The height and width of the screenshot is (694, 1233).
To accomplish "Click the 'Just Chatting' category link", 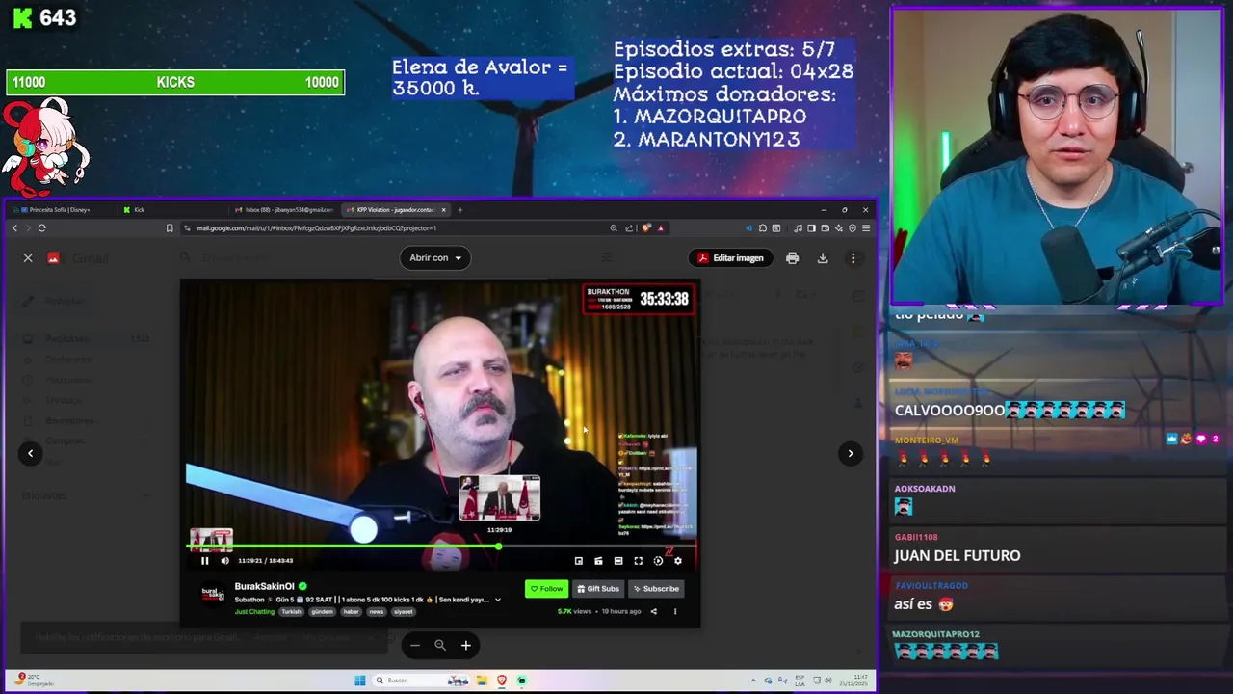I will click(254, 611).
